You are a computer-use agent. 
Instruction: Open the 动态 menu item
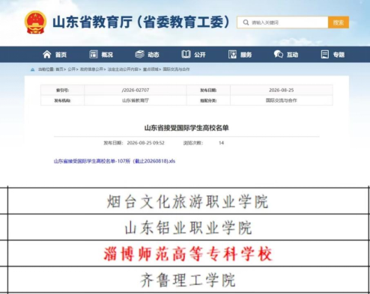(154, 55)
